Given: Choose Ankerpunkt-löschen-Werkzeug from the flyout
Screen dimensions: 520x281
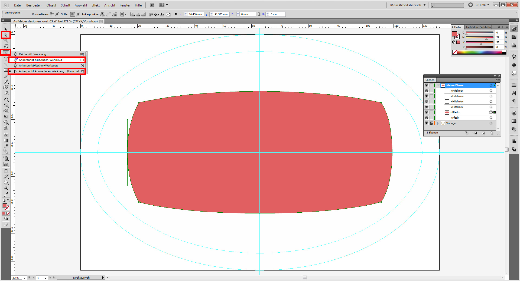Looking at the screenshot, I should (38, 66).
